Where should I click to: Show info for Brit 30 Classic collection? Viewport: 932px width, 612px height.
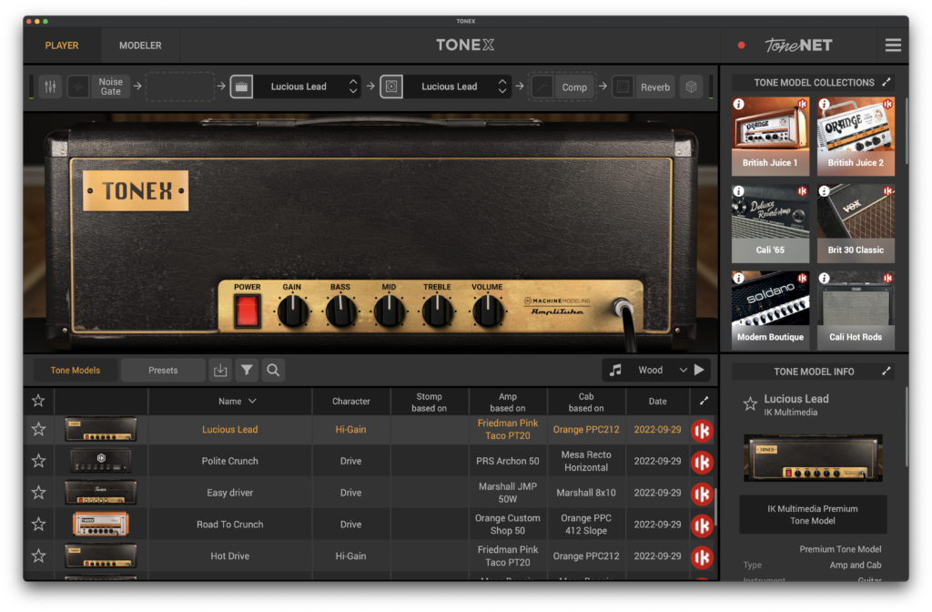825,191
